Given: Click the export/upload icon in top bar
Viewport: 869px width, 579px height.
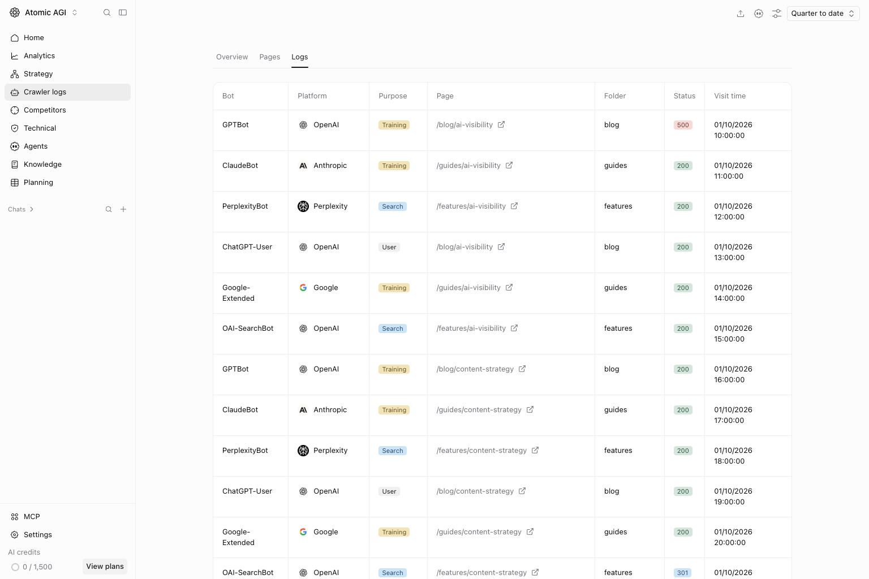Looking at the screenshot, I should point(741,14).
